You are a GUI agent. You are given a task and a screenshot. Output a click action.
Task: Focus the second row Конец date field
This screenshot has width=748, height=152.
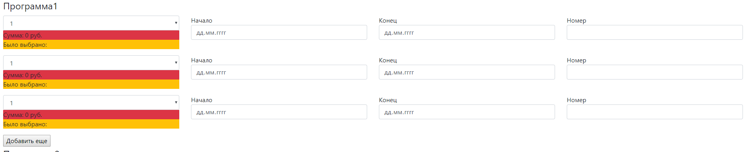tap(467, 72)
